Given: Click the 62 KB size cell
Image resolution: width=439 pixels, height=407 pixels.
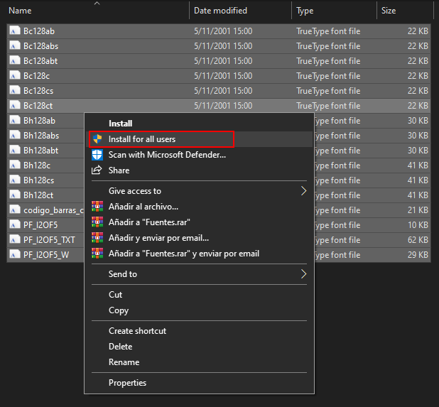Looking at the screenshot, I should [x=418, y=240].
